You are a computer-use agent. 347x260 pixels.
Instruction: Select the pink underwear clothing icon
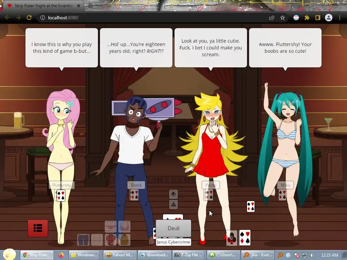111,226
